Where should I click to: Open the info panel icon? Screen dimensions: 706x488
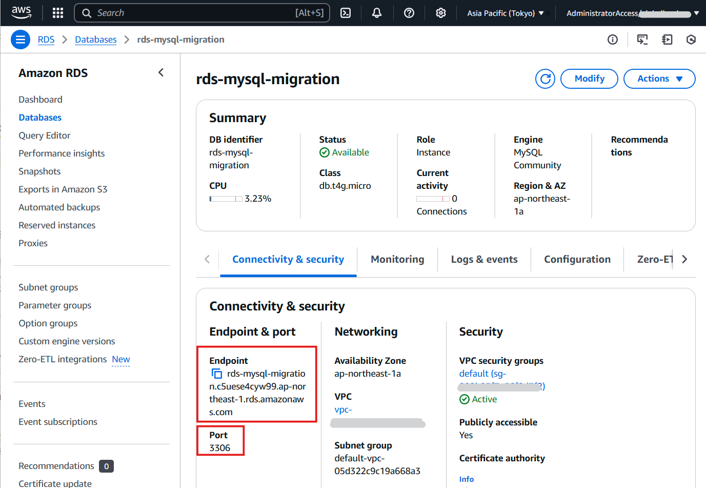coord(613,40)
